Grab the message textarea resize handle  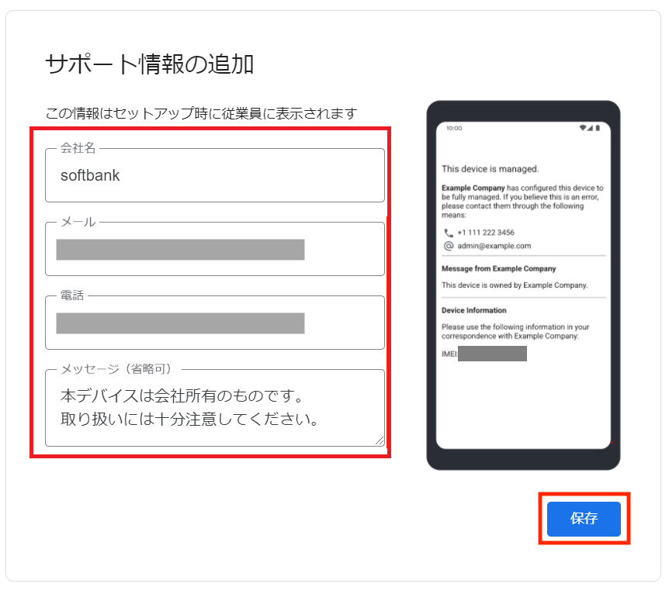pyautogui.click(x=380, y=440)
